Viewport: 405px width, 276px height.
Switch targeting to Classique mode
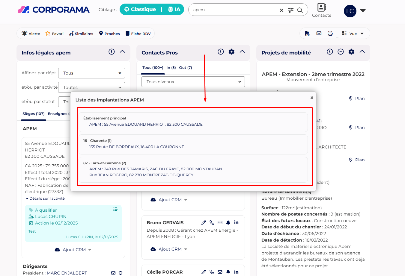tap(140, 9)
